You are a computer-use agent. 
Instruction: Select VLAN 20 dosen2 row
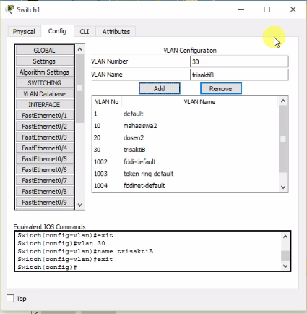click(x=186, y=137)
